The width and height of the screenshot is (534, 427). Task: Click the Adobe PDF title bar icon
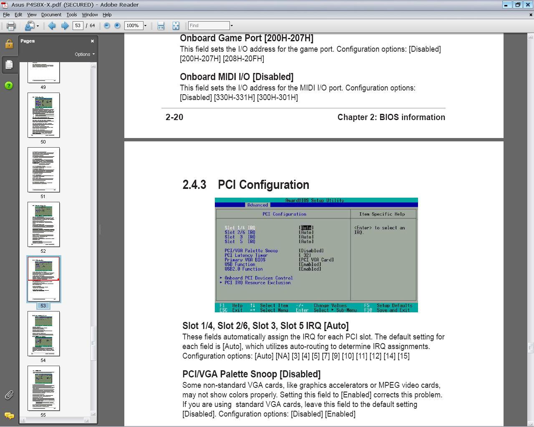5,5
